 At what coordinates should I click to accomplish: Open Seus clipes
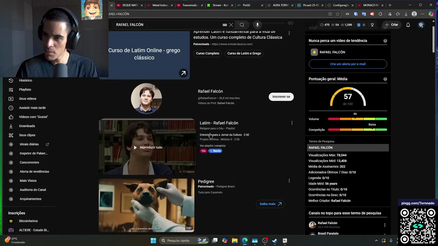[x=27, y=135]
